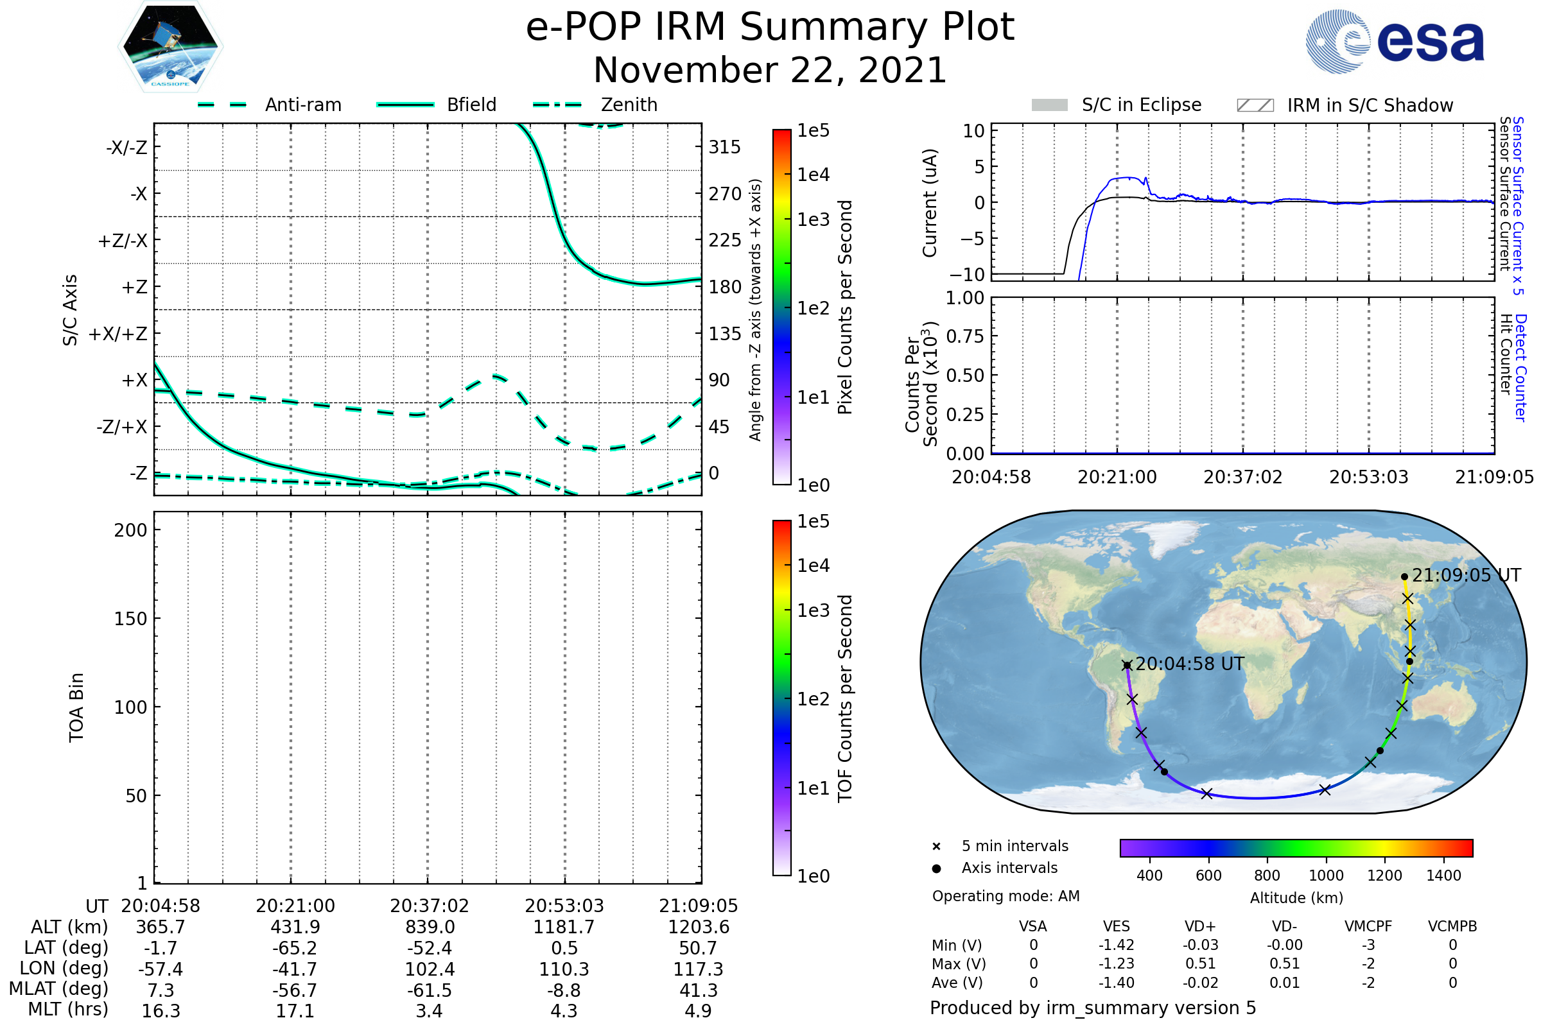Click the 5 min intervals cross marker

pos(936,847)
